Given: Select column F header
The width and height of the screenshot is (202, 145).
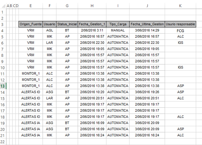Looking at the screenshot, I should (49, 6).
